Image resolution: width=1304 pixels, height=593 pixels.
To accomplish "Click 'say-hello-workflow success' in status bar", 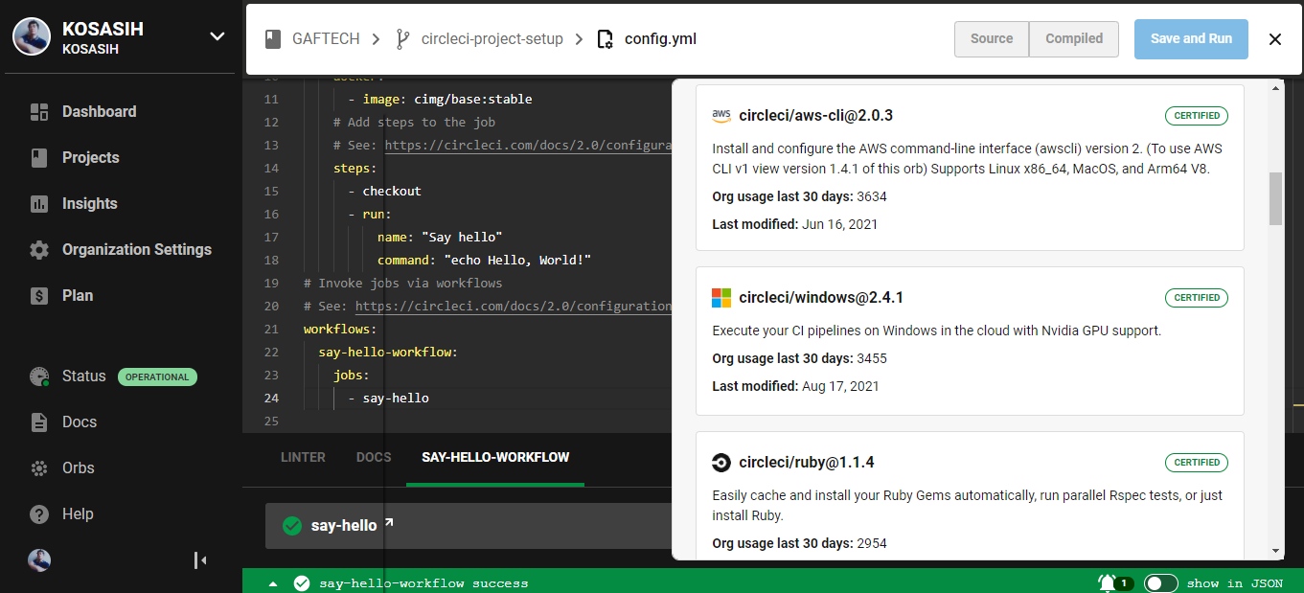I will tap(423, 583).
